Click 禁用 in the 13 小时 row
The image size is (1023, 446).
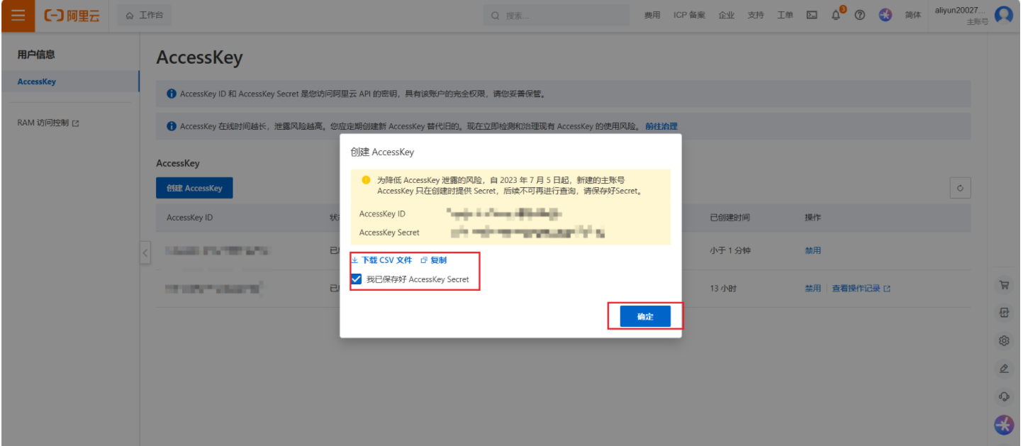click(812, 289)
